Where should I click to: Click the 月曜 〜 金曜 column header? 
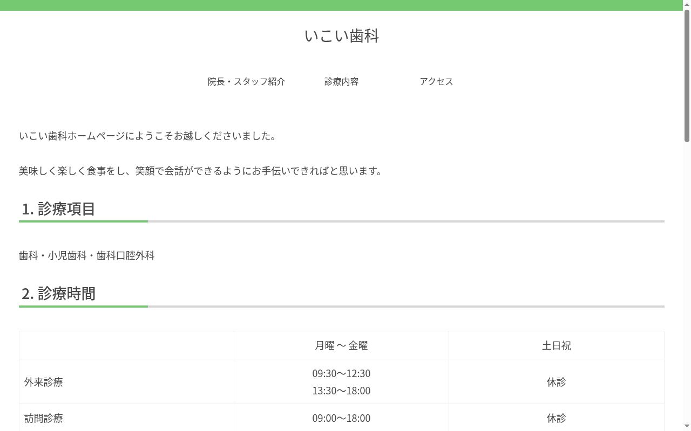[342, 345]
